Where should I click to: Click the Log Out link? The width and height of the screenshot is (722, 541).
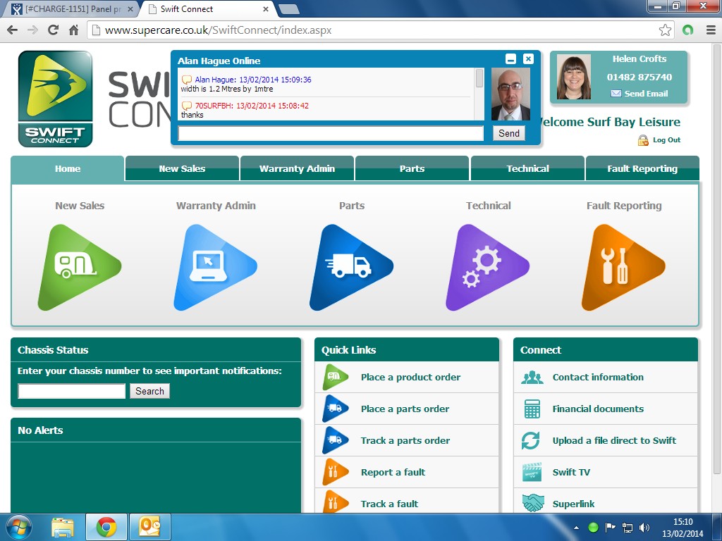point(666,140)
